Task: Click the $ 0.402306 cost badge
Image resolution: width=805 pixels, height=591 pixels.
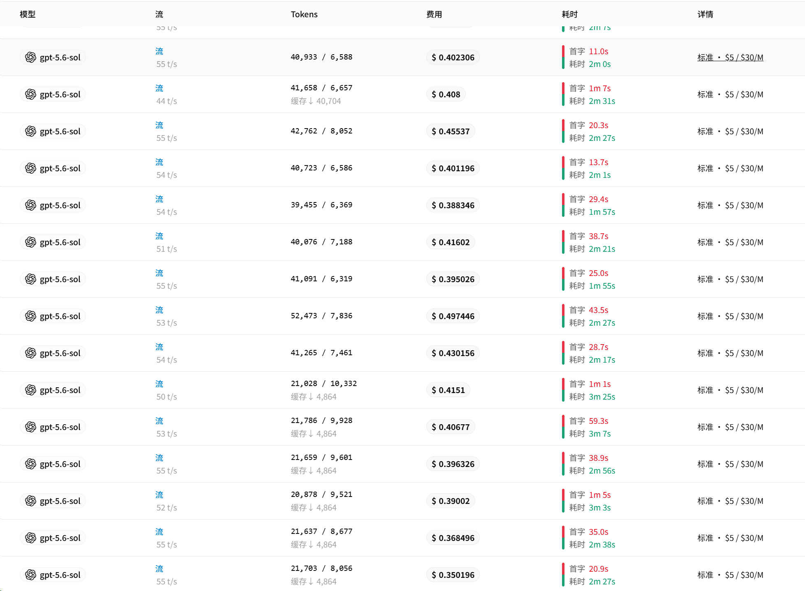Action: click(453, 57)
